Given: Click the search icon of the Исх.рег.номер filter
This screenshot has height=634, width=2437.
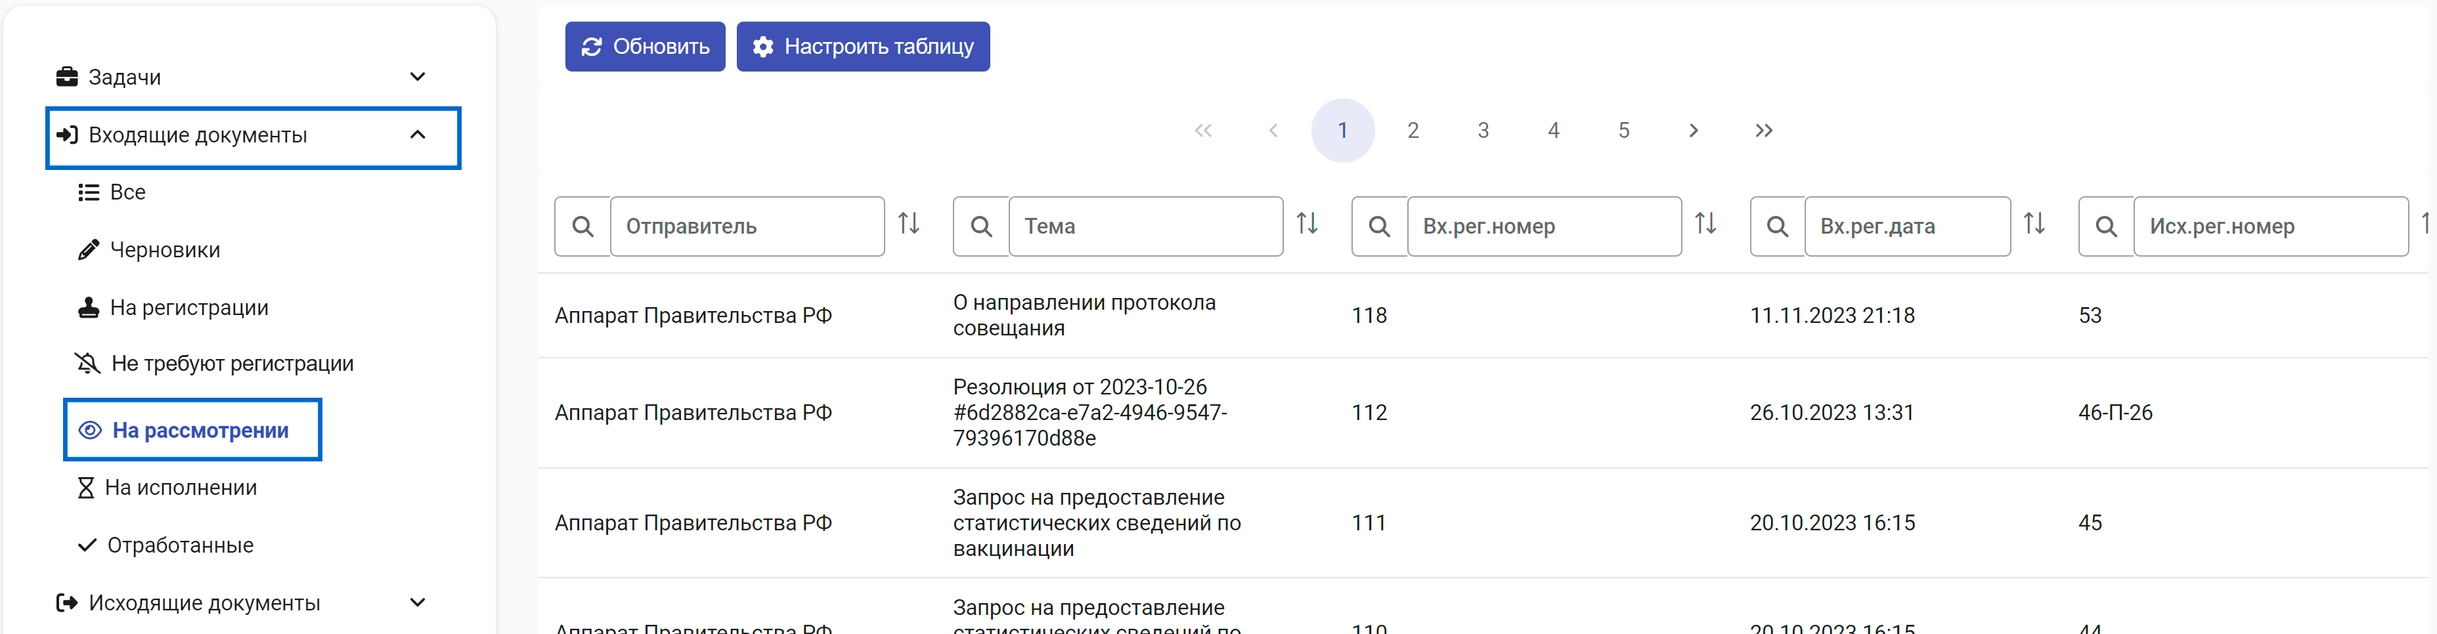Looking at the screenshot, I should pos(2106,227).
